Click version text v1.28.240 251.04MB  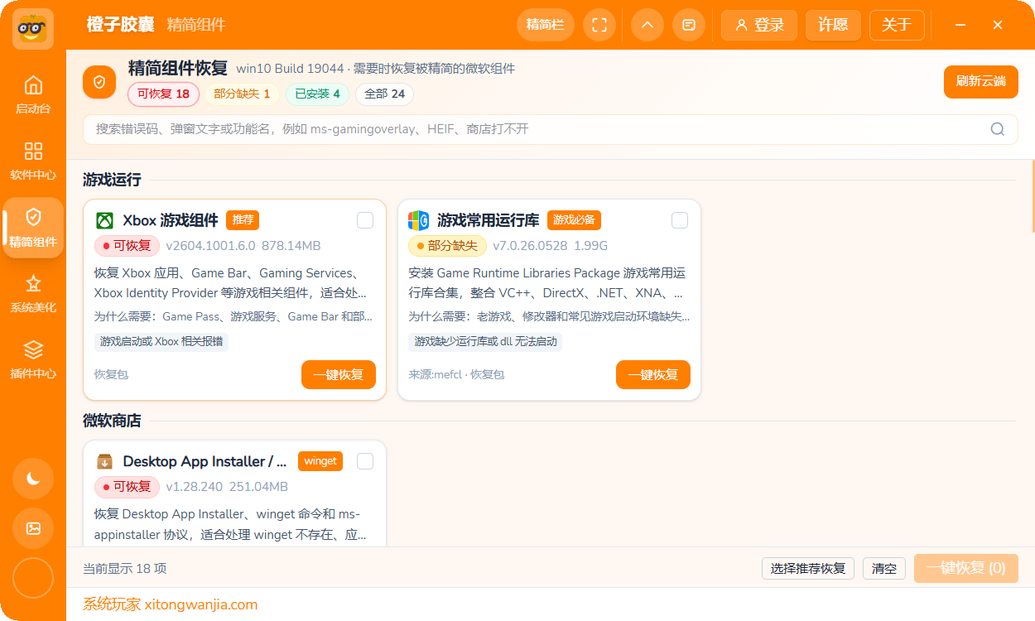(227, 487)
